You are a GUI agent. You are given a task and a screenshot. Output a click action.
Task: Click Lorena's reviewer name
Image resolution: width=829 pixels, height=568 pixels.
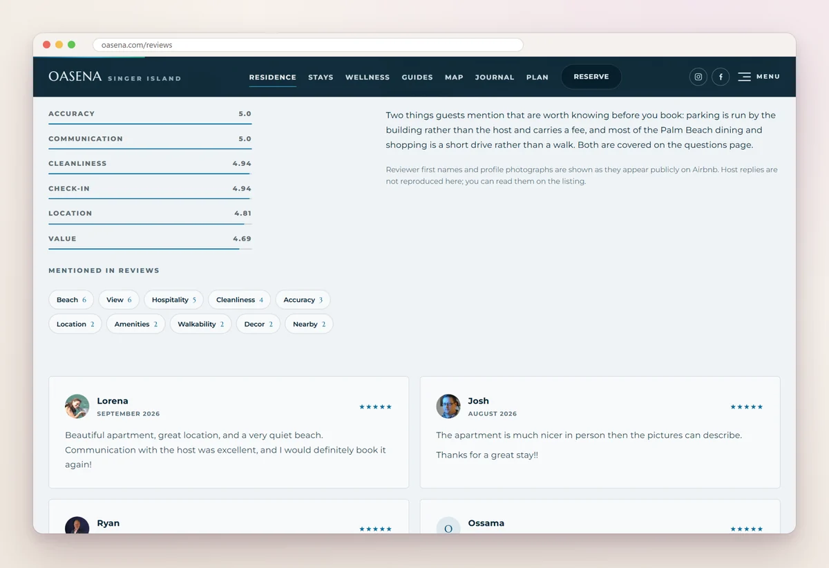(x=113, y=401)
